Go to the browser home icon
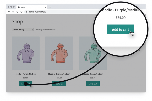The image size is (152, 101). 21,12
